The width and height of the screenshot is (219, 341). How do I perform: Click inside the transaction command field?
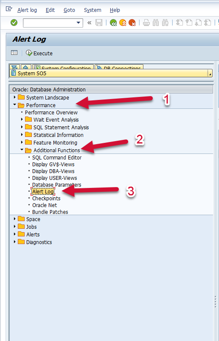click(x=50, y=23)
